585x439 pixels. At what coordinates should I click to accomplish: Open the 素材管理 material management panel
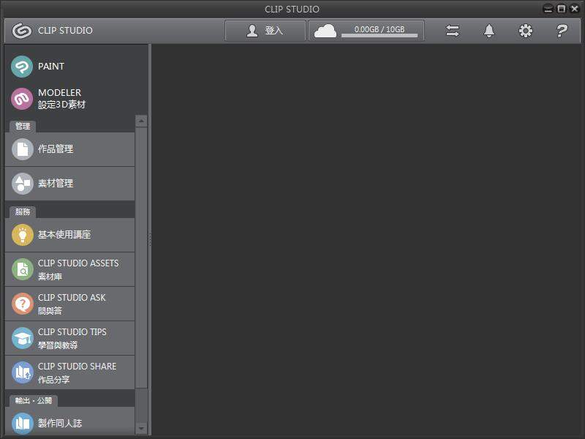pos(55,184)
